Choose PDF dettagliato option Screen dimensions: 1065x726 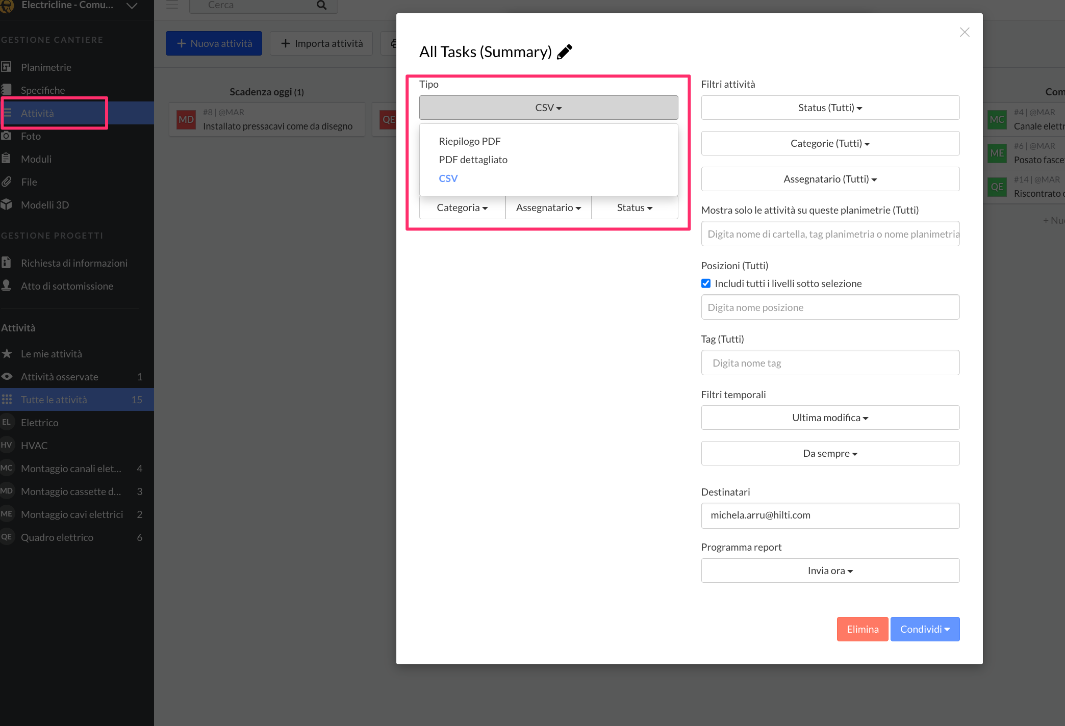click(x=473, y=160)
